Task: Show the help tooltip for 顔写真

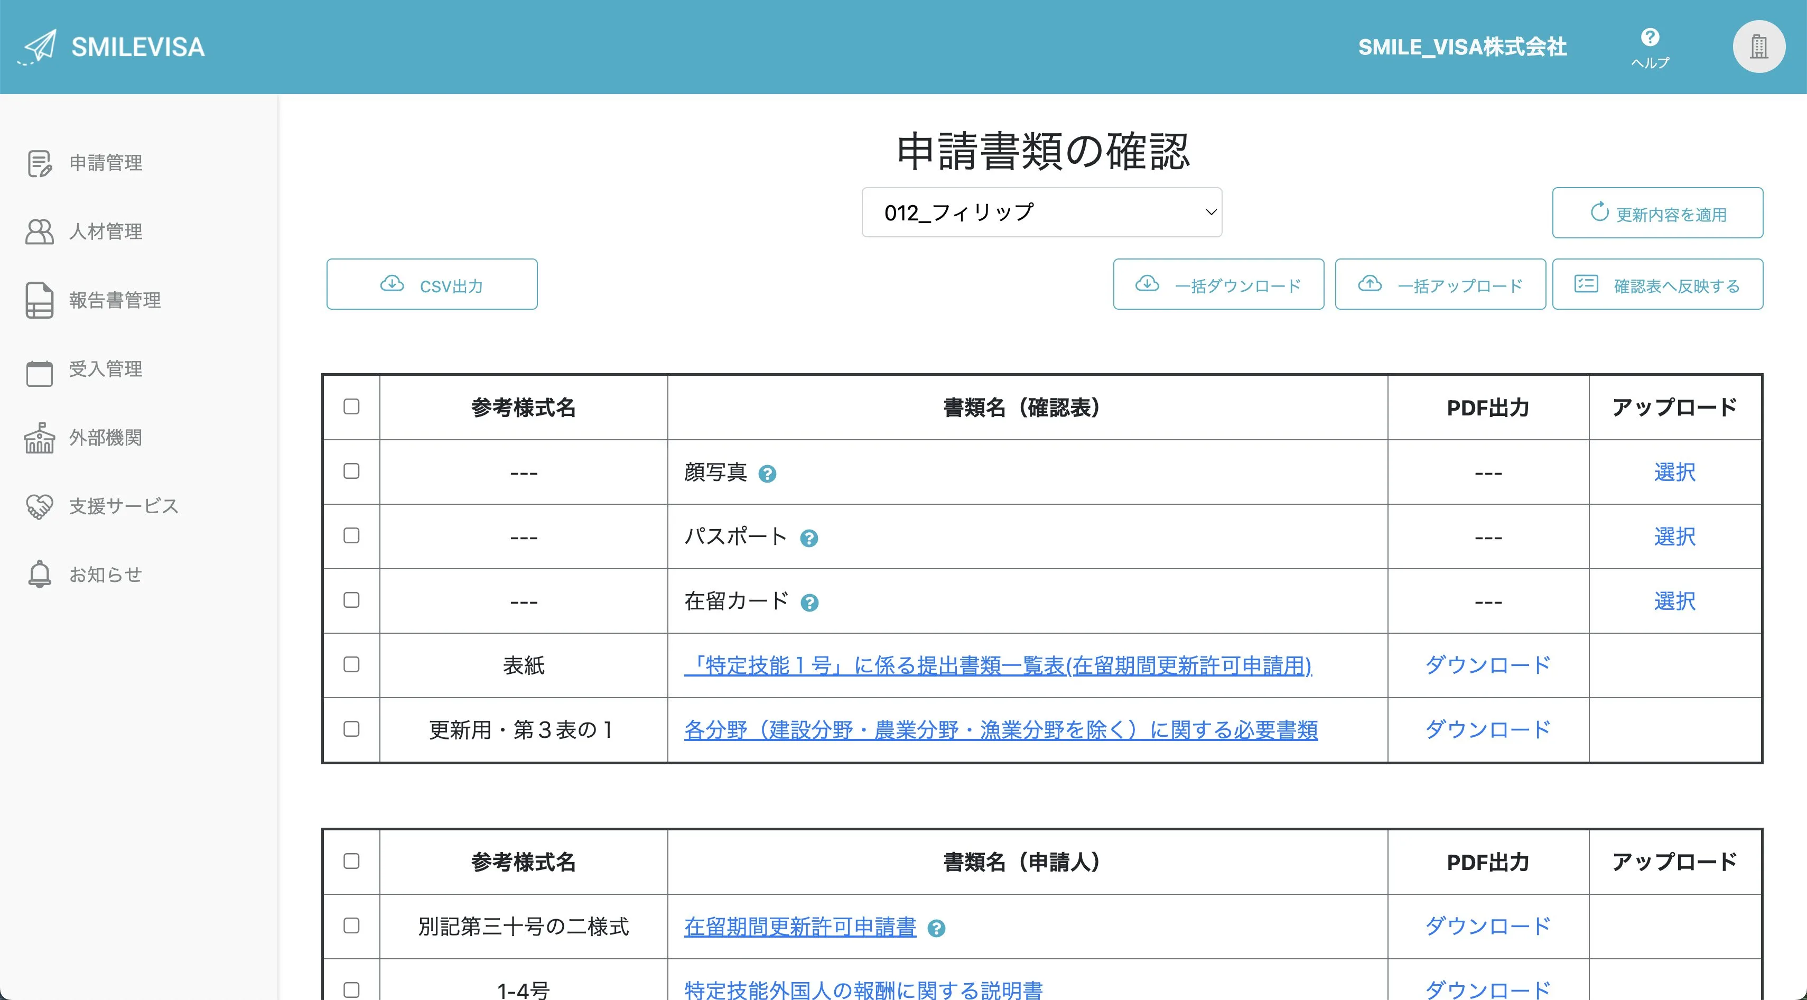Action: 769,473
